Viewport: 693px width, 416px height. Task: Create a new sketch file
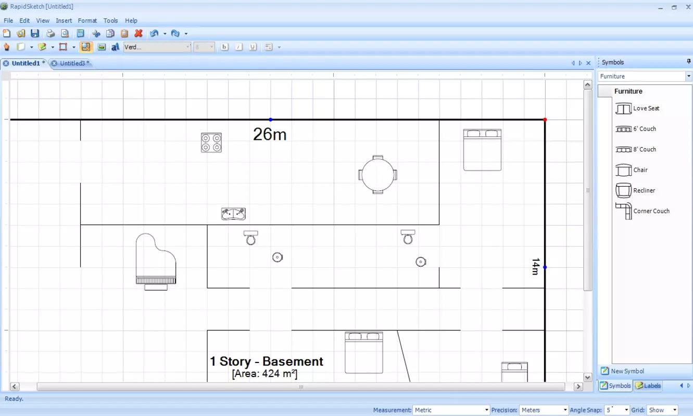[7, 33]
